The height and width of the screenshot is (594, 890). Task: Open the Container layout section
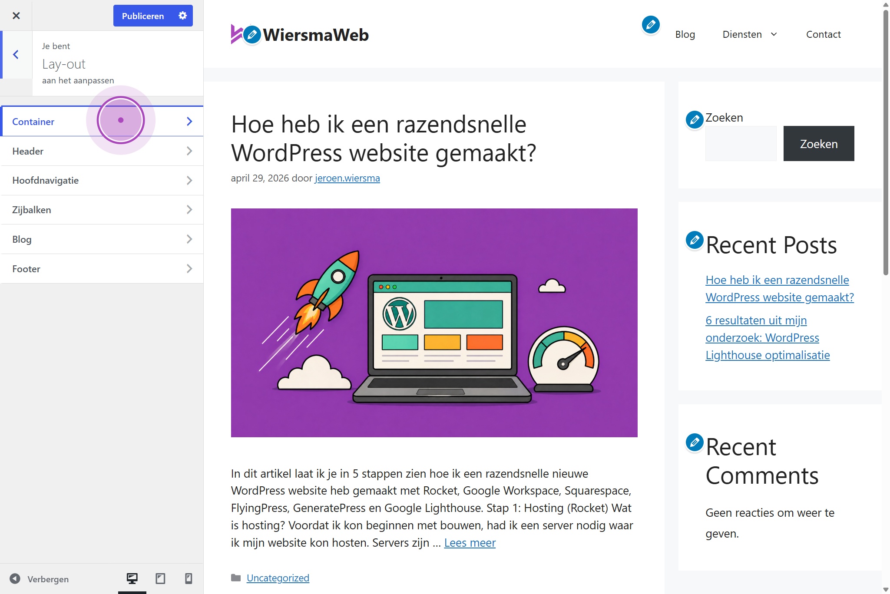103,122
